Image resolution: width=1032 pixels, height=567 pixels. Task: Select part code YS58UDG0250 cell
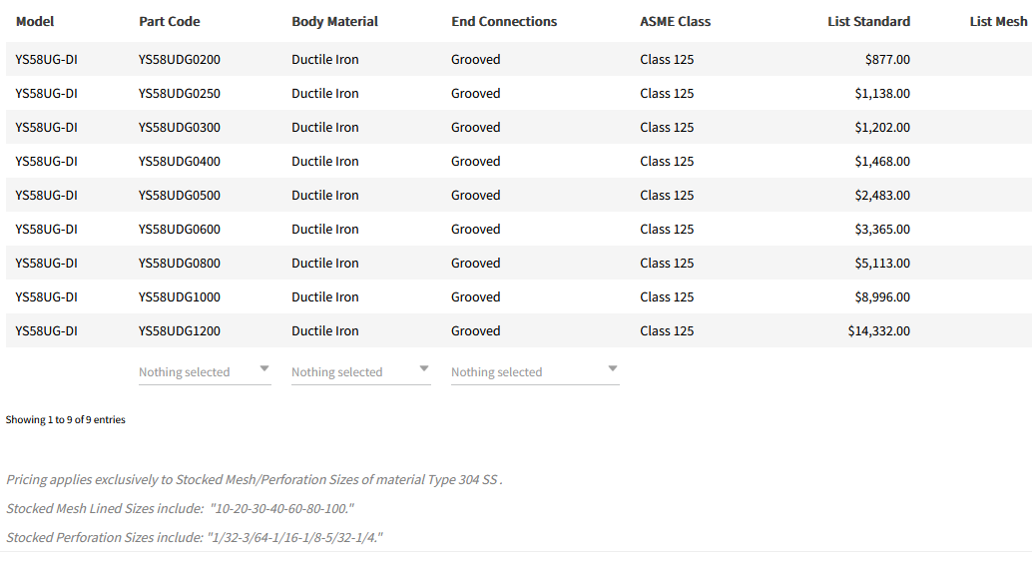(x=180, y=94)
